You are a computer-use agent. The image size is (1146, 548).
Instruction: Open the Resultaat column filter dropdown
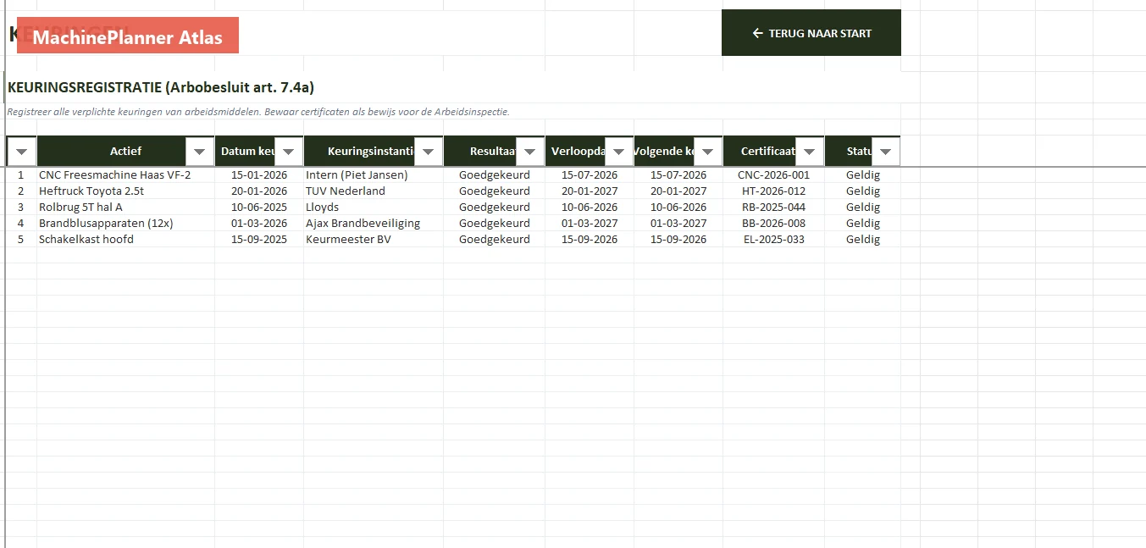pos(529,152)
